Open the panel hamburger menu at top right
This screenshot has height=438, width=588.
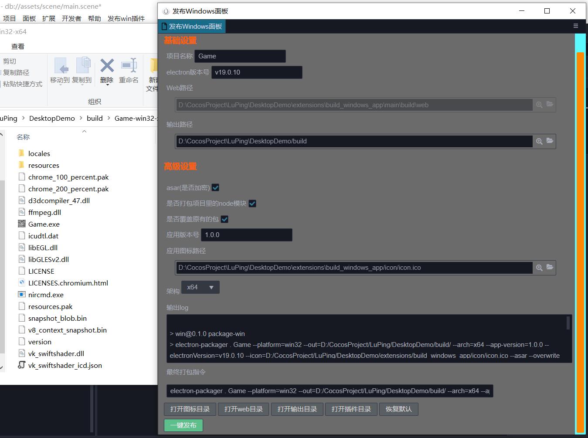point(575,26)
